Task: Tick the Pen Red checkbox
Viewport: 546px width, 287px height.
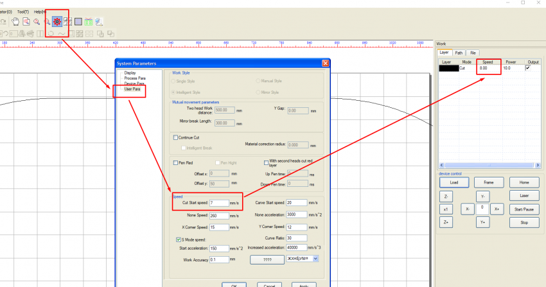Action: coord(176,162)
